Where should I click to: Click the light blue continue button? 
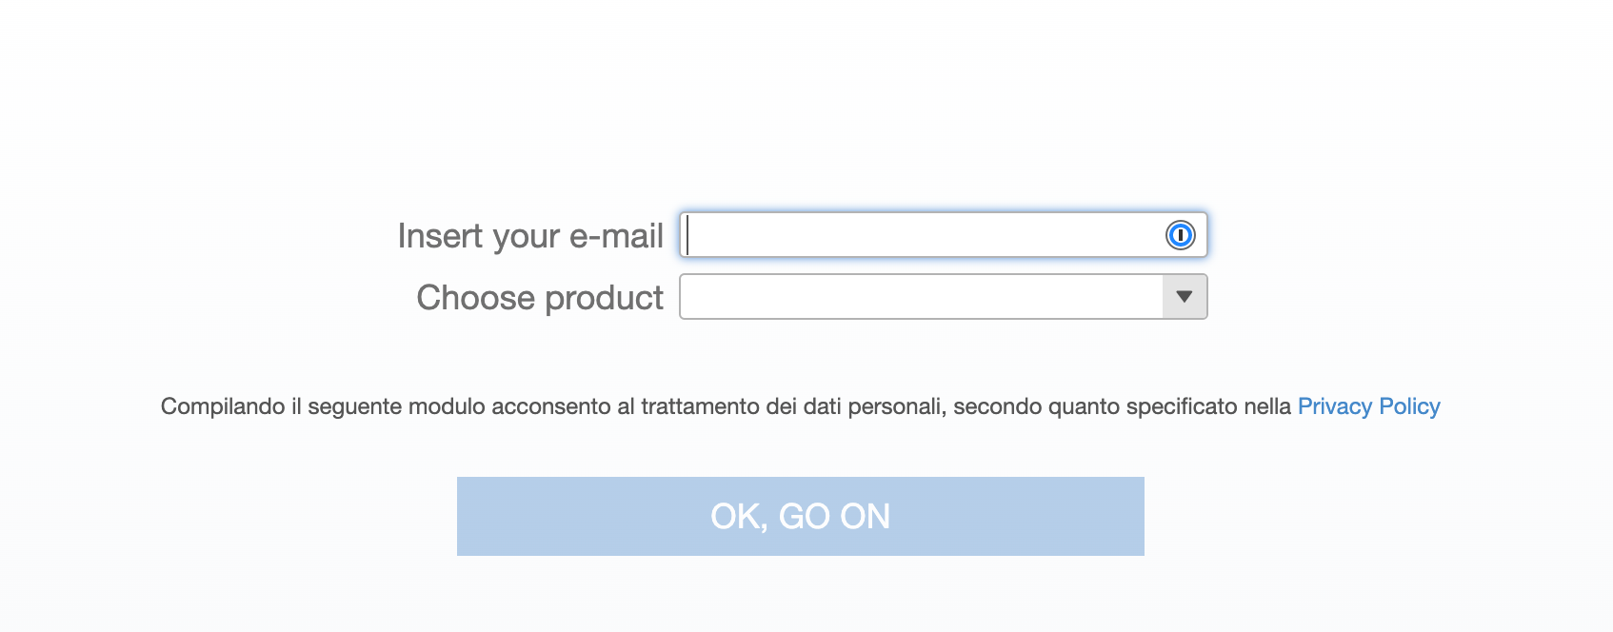coord(800,516)
